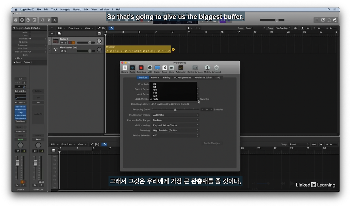
Task: Open Control Surfaces preferences icon
Action: click(x=195, y=69)
